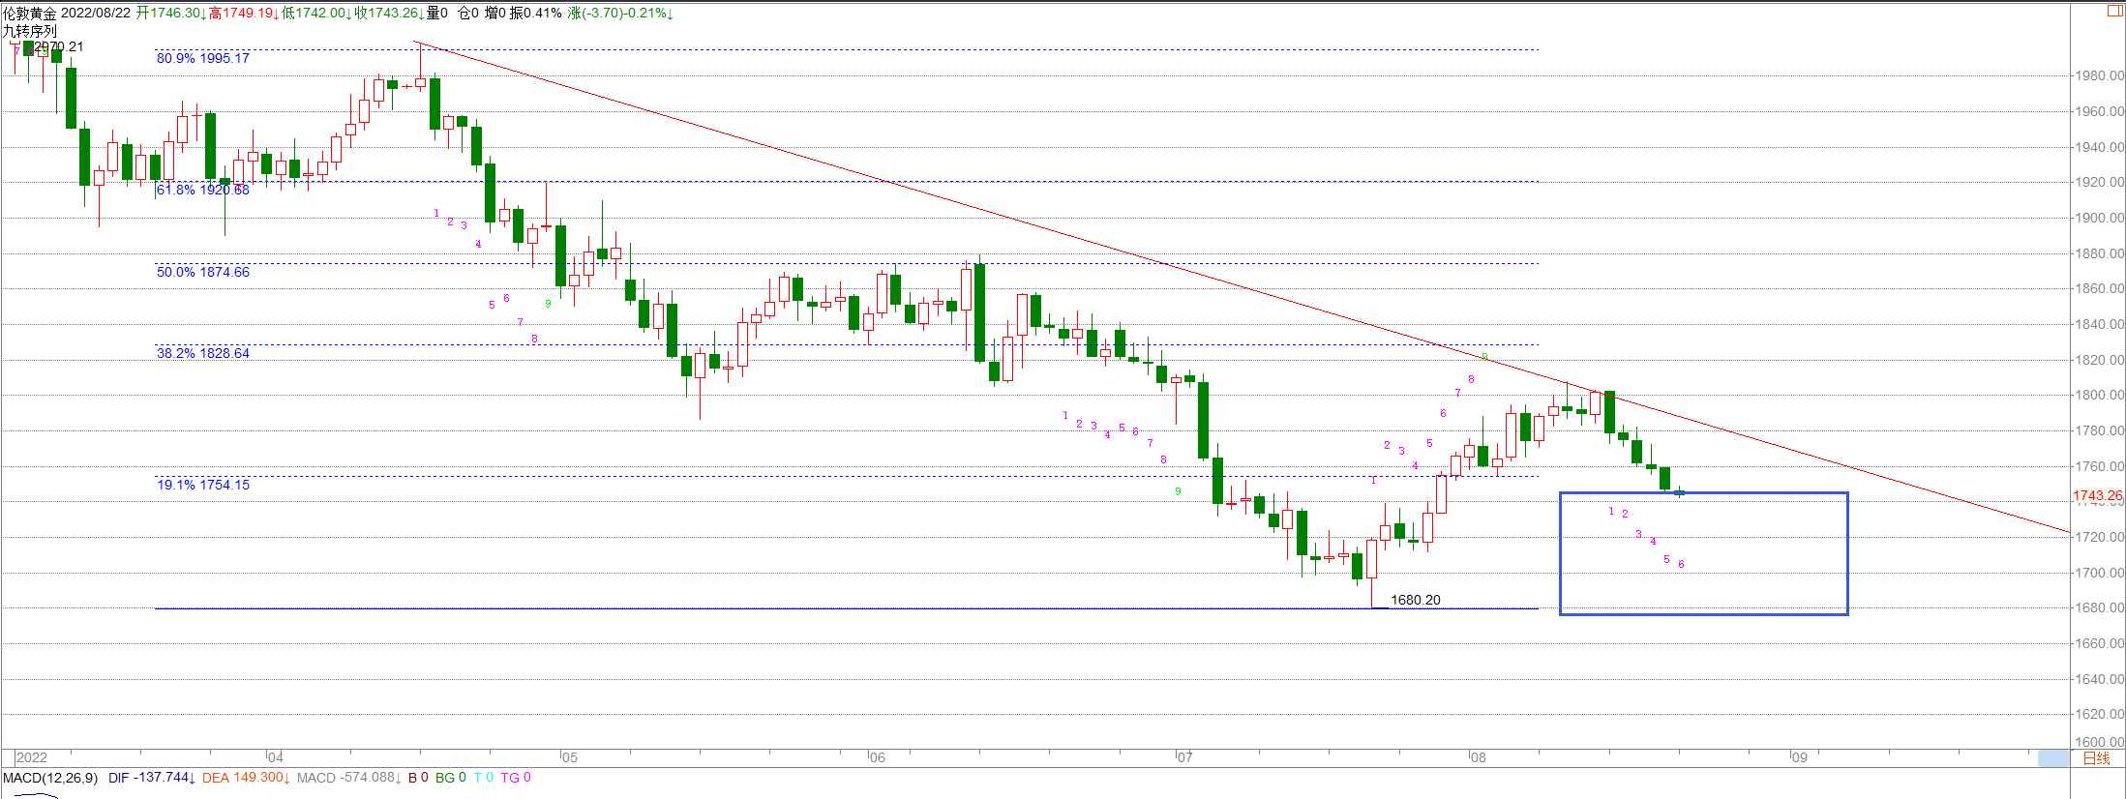This screenshot has width=2126, height=799.
Task: Click the 九转序列 indicator label
Action: 29,31
